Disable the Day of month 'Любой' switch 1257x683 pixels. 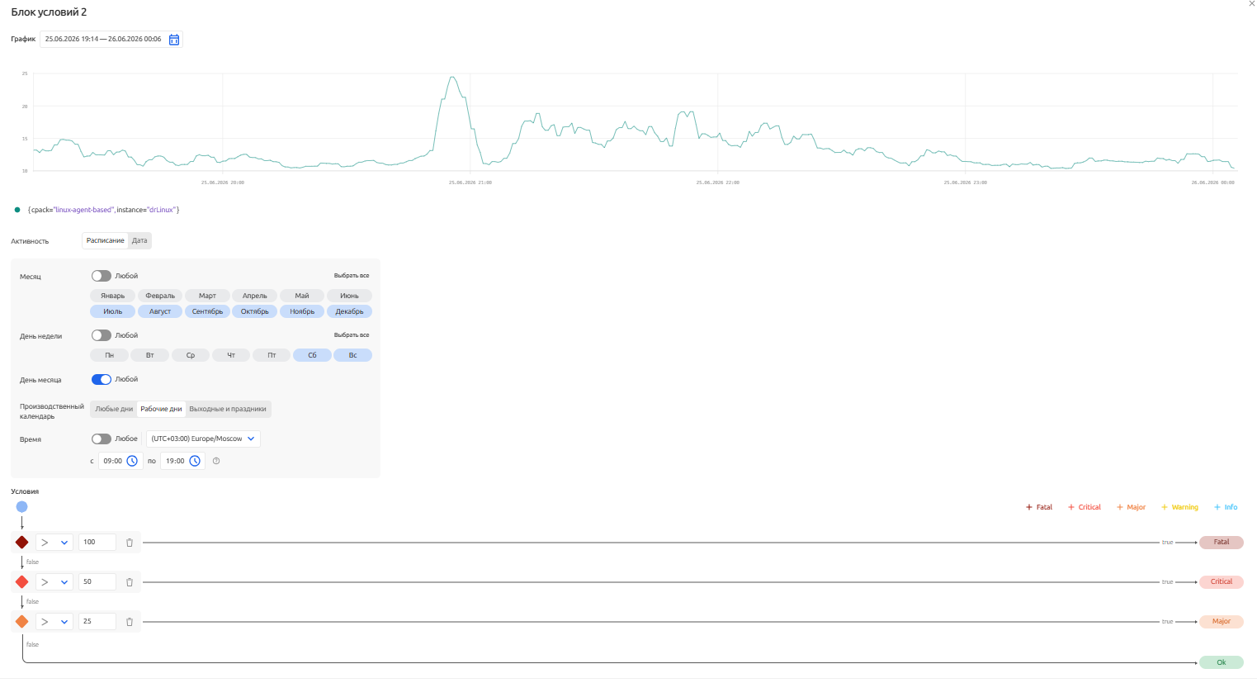point(101,379)
